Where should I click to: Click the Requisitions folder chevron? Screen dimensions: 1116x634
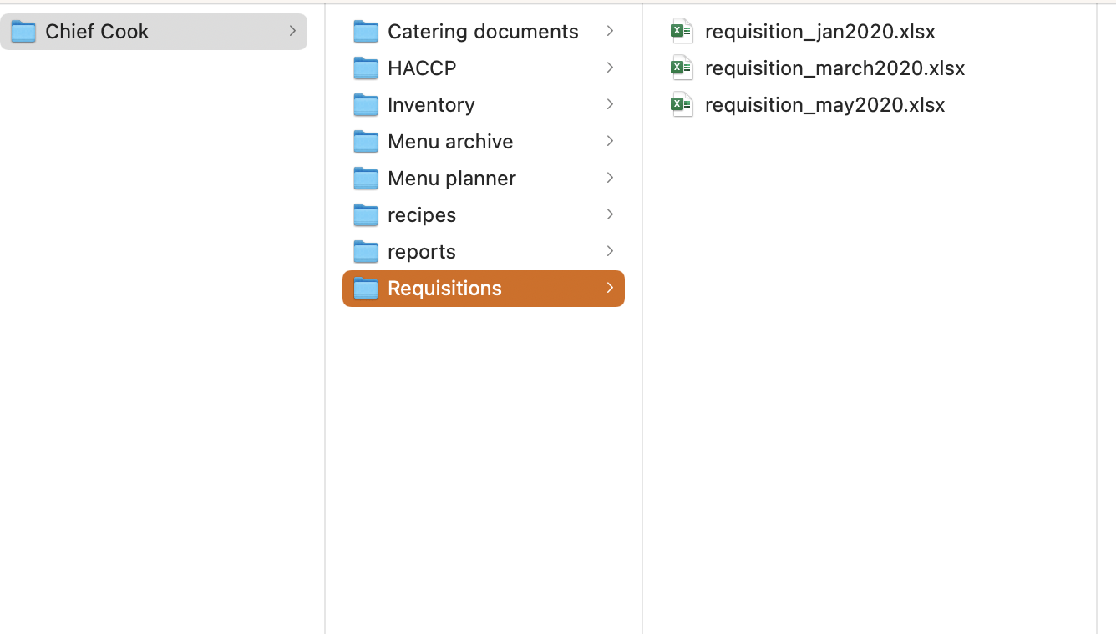pyautogui.click(x=610, y=288)
